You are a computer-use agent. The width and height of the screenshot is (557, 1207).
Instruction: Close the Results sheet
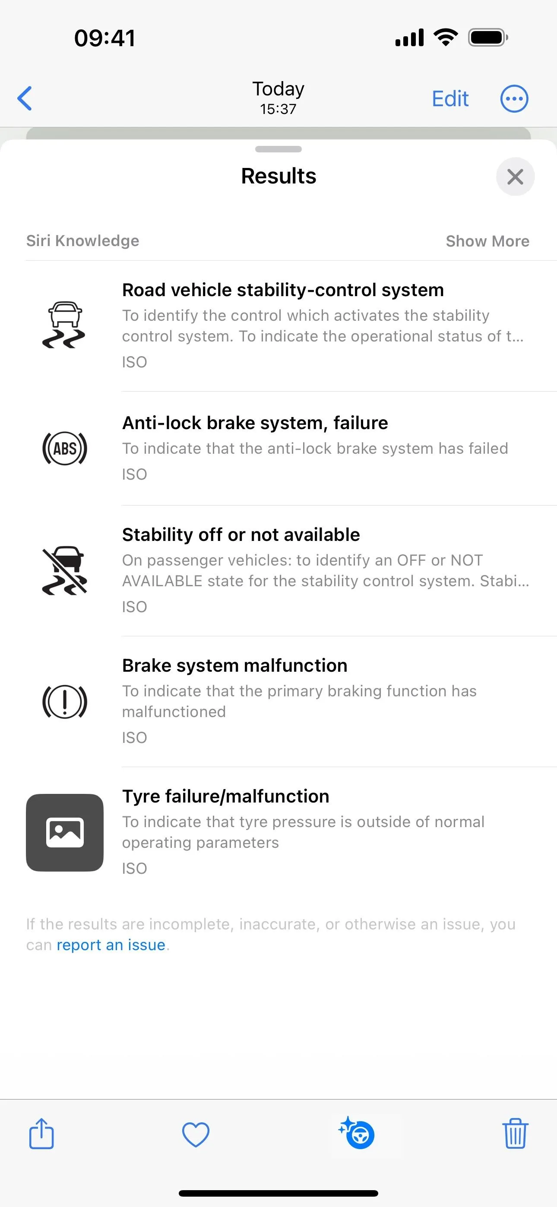(x=515, y=177)
